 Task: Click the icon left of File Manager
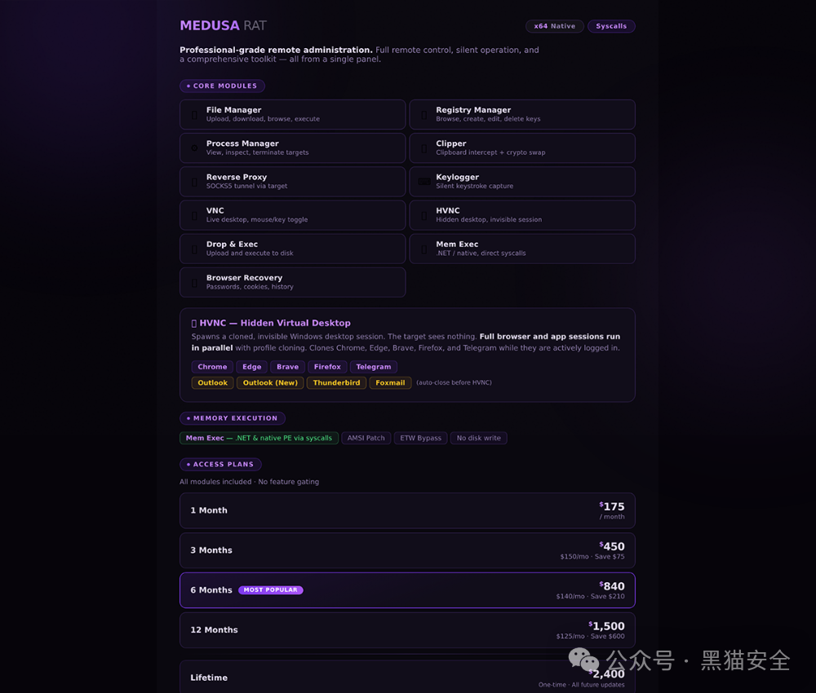point(194,114)
